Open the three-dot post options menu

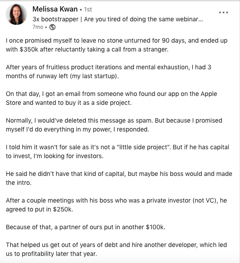(x=224, y=12)
